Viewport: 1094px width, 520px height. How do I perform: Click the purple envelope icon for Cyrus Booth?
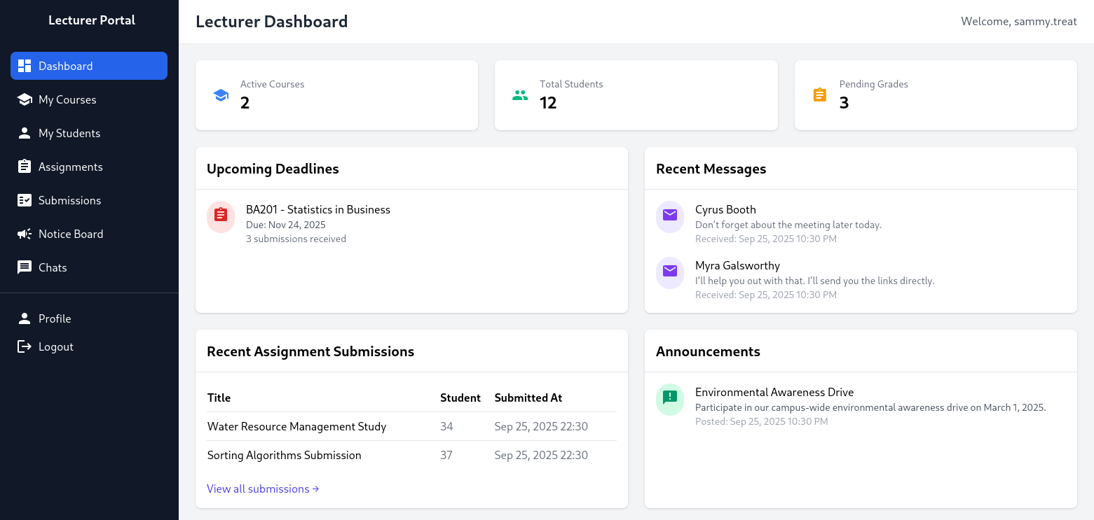pos(670,216)
